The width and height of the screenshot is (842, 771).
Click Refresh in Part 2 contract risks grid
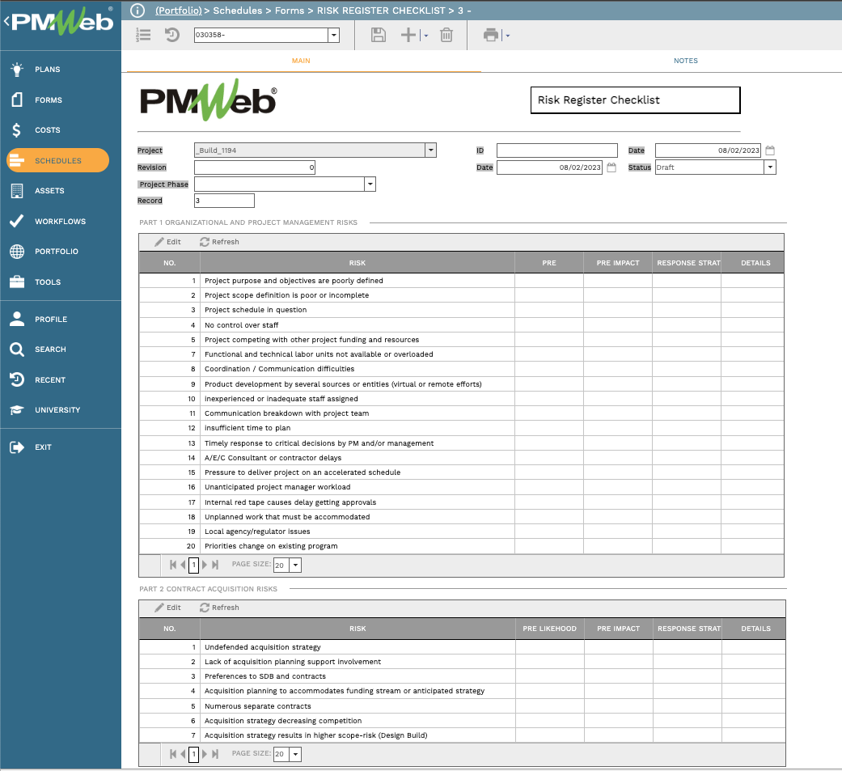[x=219, y=608]
